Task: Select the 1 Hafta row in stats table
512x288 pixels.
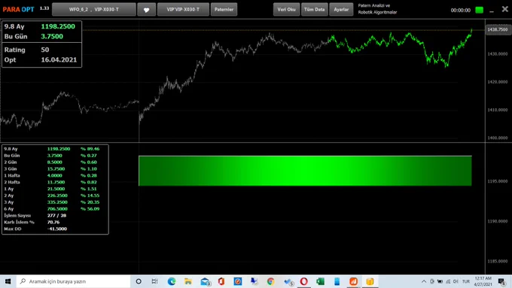Action: click(52, 175)
